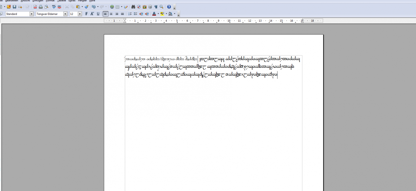The width and height of the screenshot is (416, 191).
Task: Open the Format menu
Action: (x=50, y=1)
